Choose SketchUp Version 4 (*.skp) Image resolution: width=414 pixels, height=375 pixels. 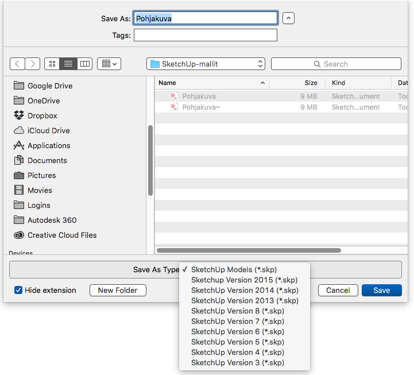245,352
